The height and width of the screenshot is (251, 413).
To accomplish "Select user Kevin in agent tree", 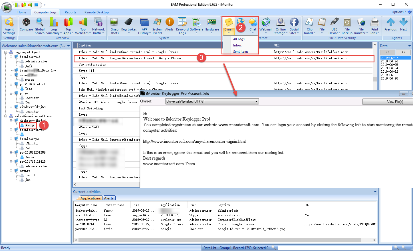I will coord(29,157).
